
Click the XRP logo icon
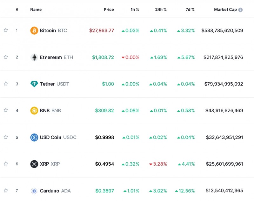pos(34,164)
